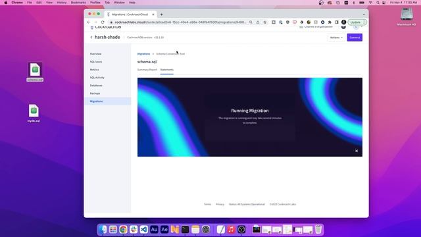The image size is (421, 237).
Task: Click the share icon in address bar
Action: point(258,22)
